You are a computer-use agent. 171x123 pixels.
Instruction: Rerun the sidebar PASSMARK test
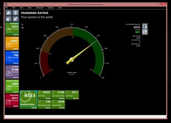[x=16, y=35]
